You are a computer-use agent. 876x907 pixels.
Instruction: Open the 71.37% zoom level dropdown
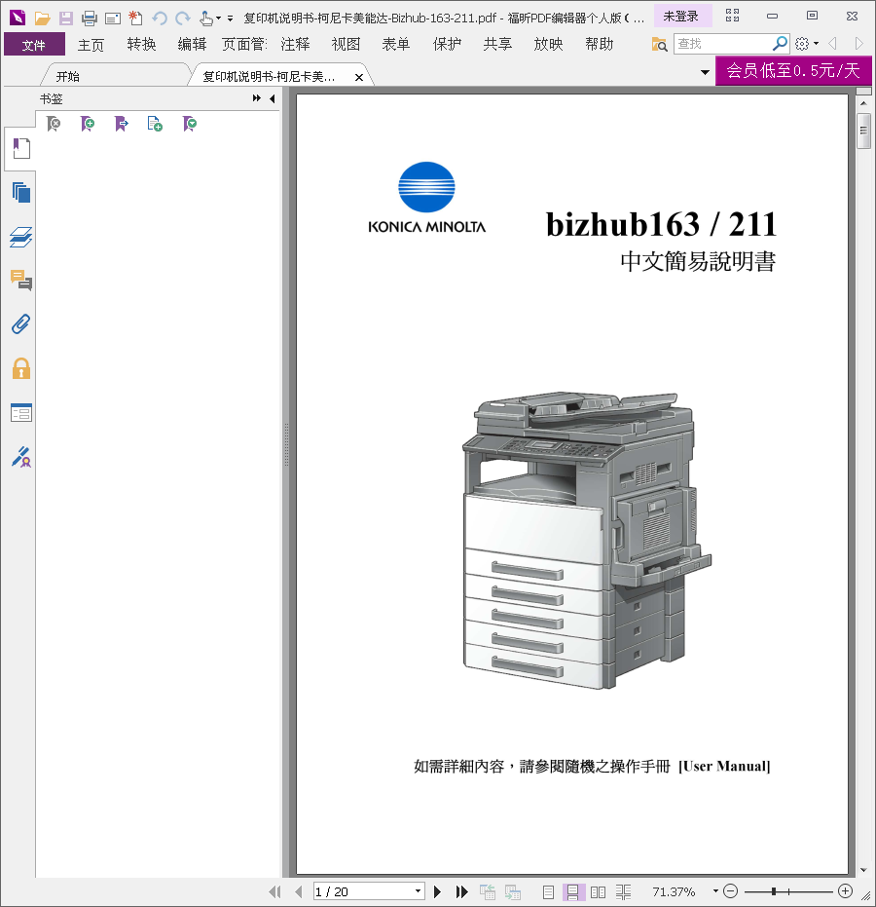[x=715, y=891]
